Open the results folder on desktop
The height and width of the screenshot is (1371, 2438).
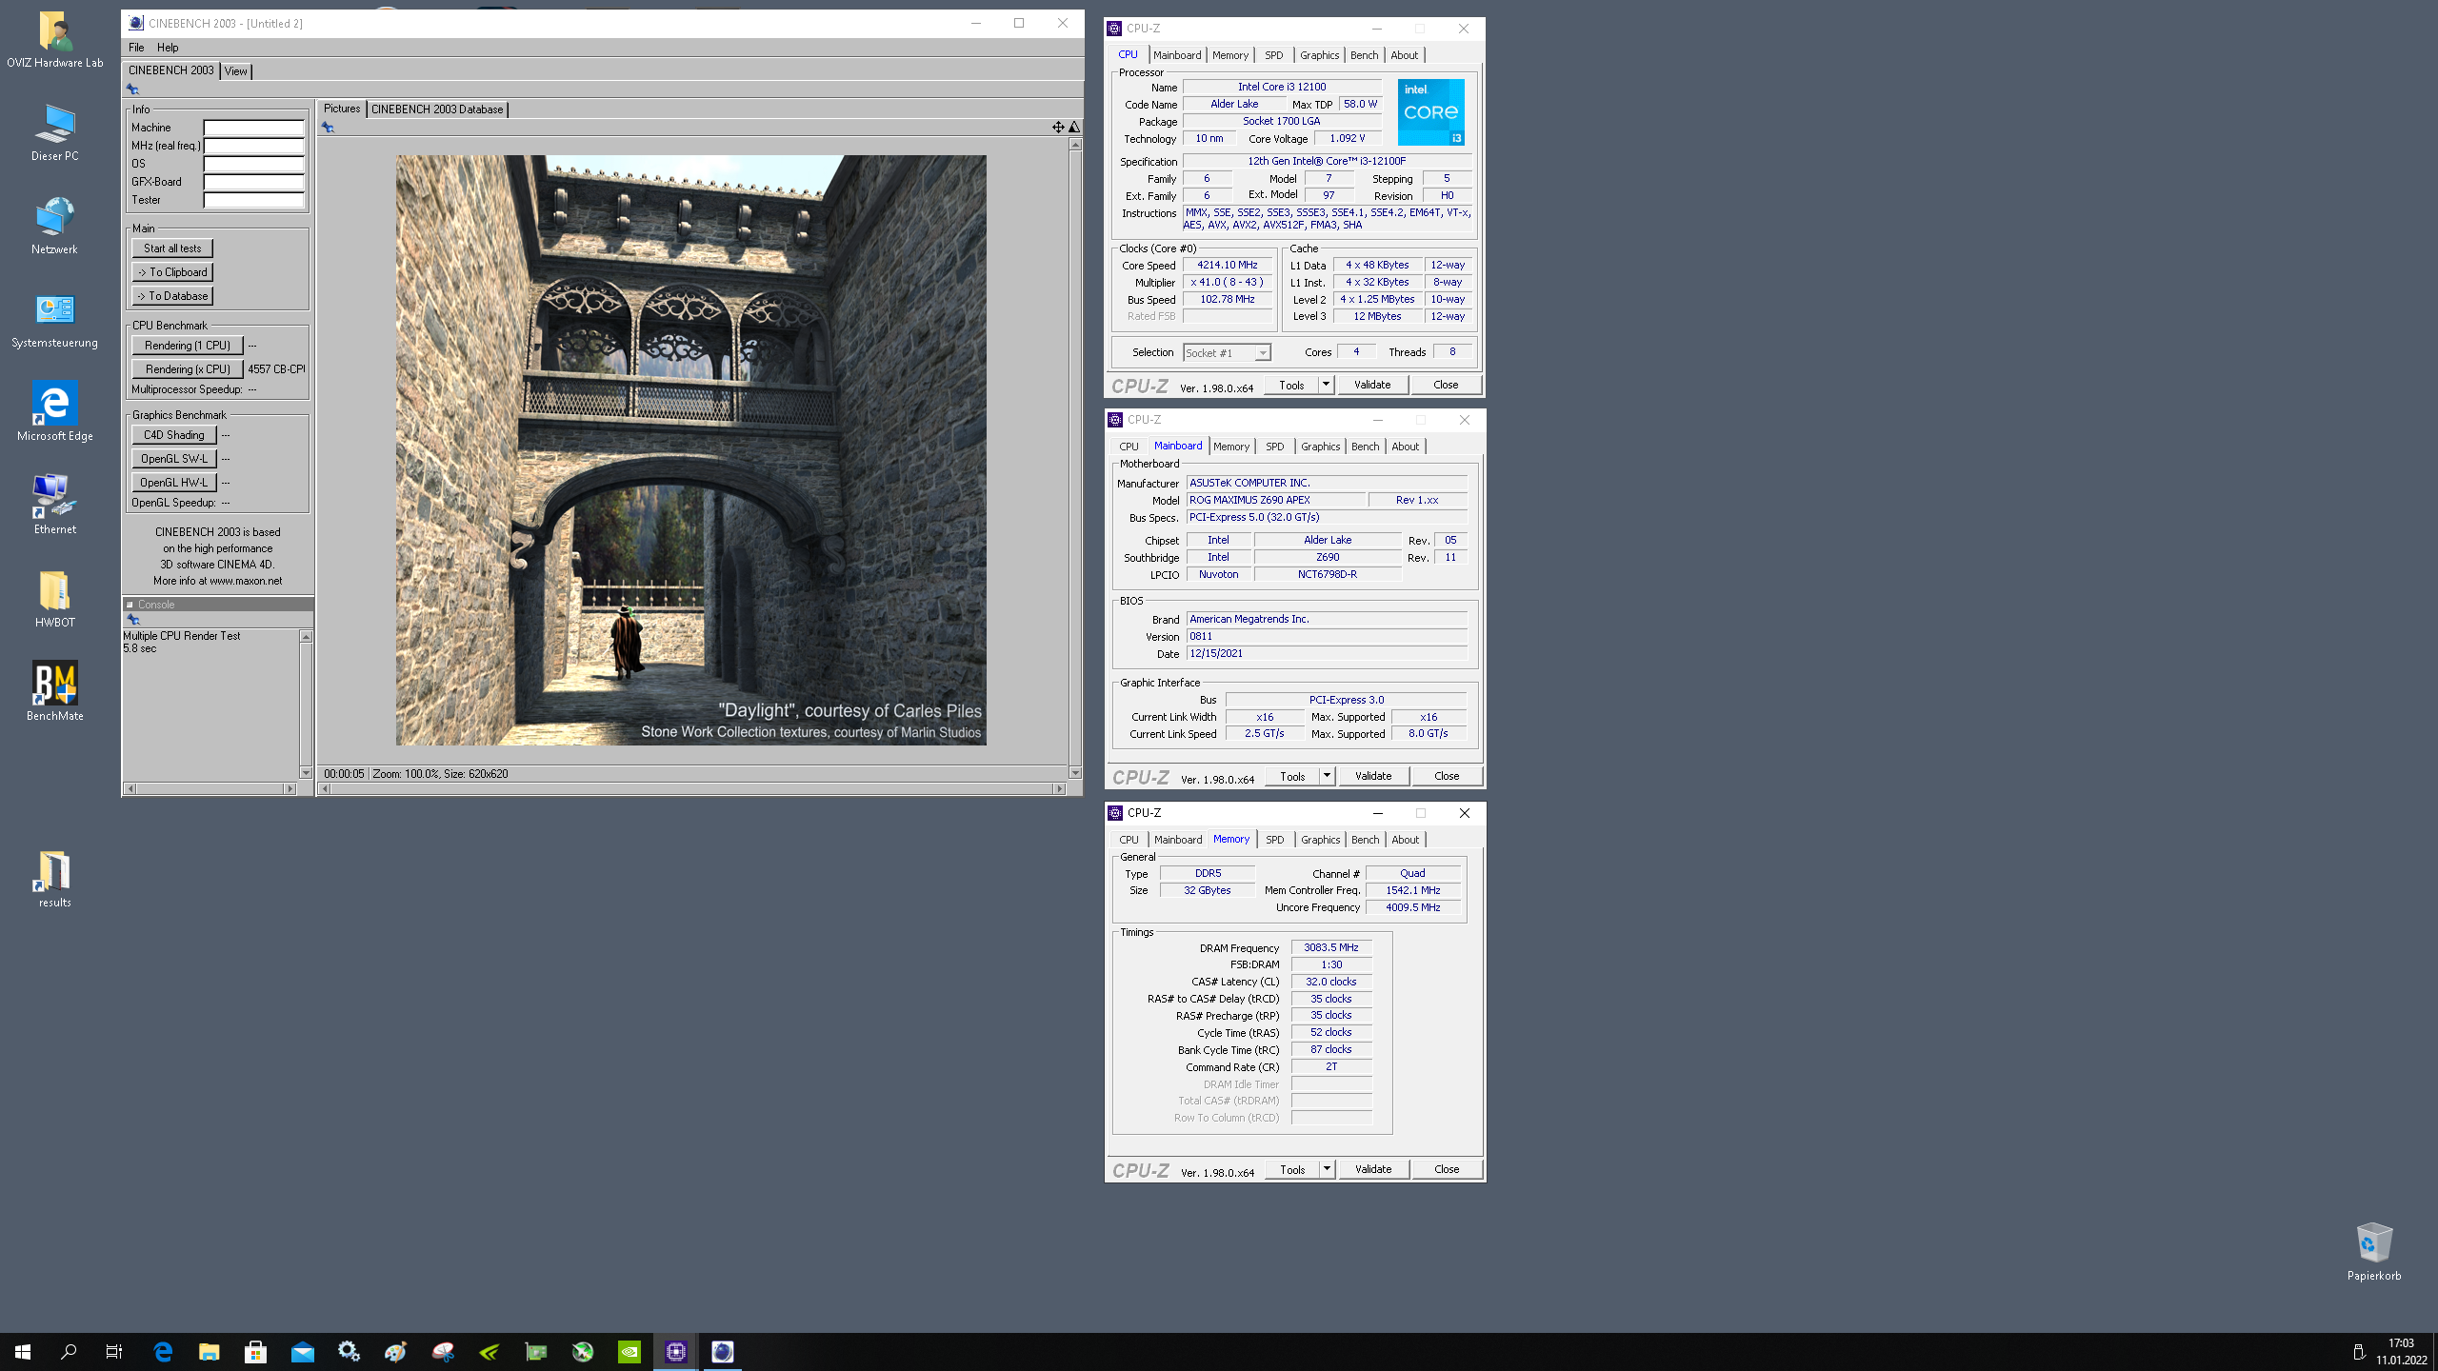[54, 880]
